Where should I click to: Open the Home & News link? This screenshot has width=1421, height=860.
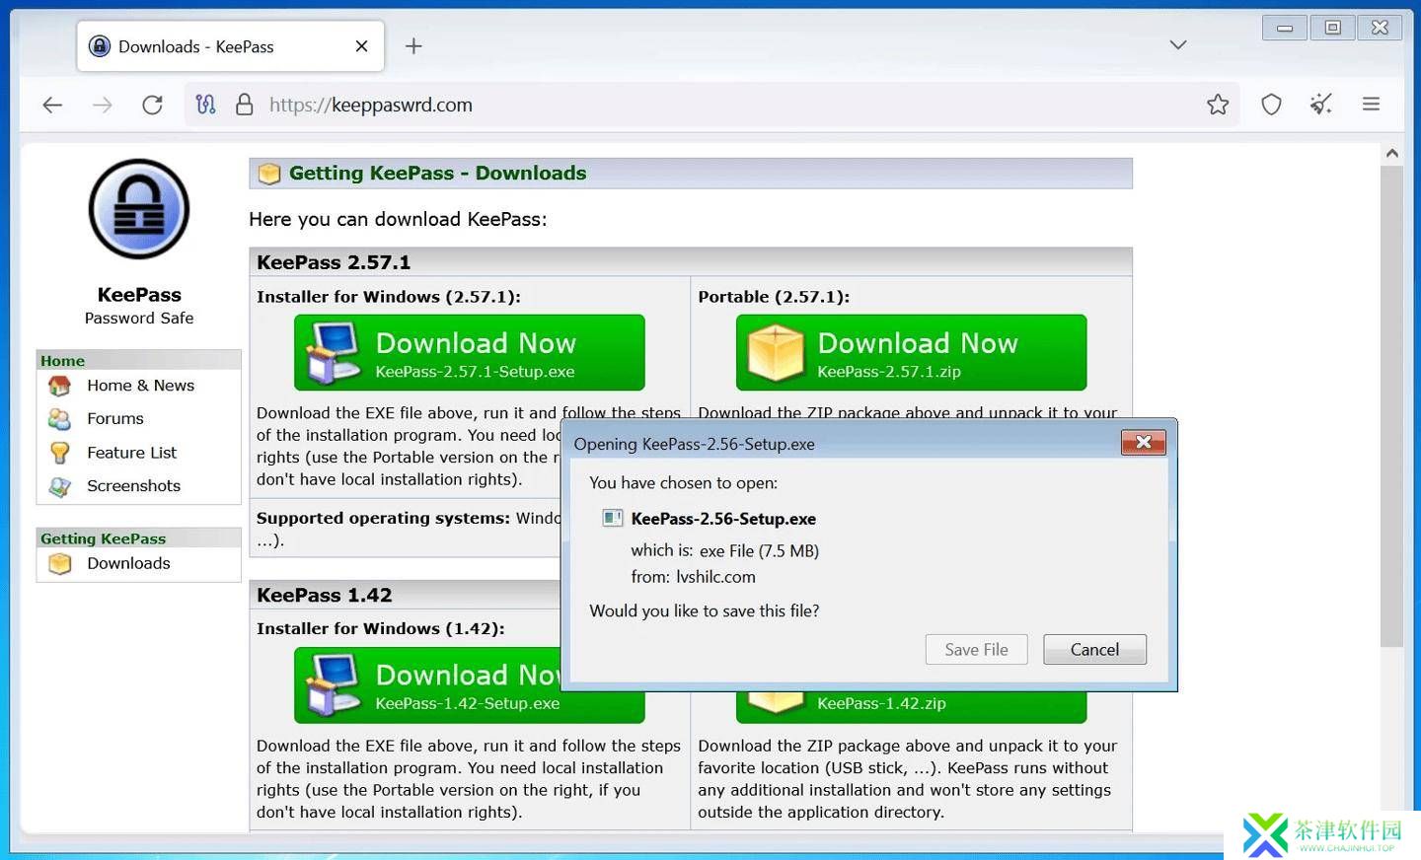pyautogui.click(x=140, y=386)
